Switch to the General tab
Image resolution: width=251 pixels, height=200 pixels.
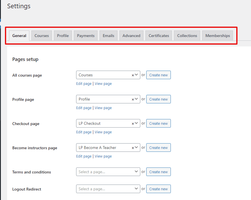click(19, 36)
